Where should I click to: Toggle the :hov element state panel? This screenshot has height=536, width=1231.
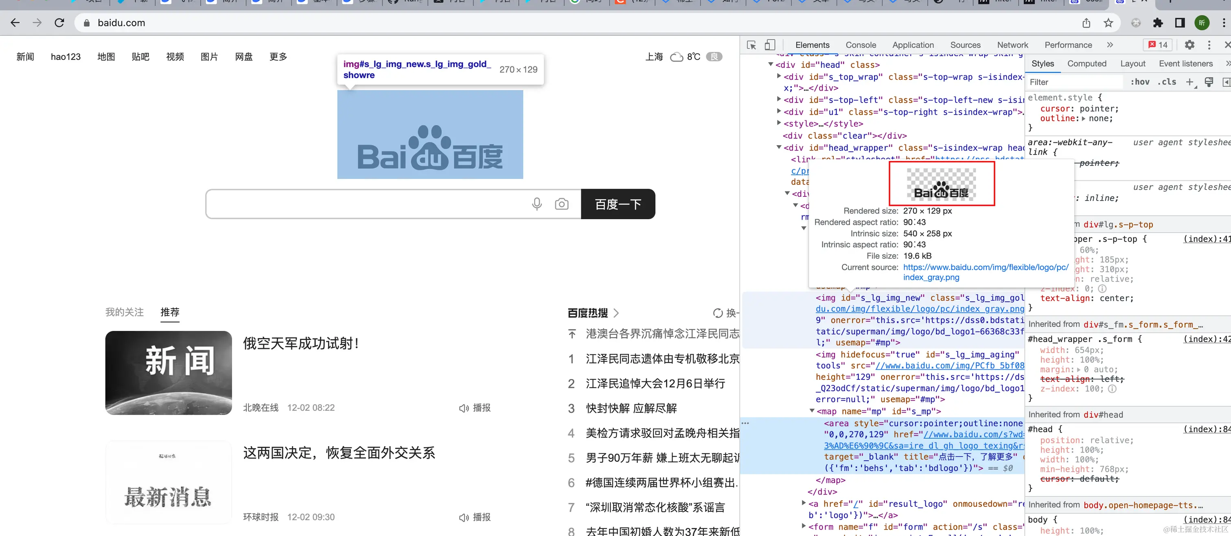click(1140, 82)
